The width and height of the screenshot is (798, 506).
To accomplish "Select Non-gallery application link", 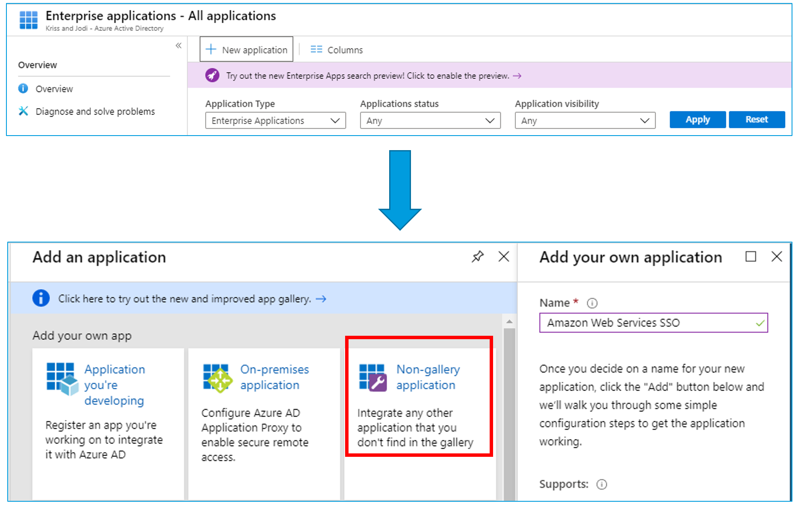I will (x=428, y=377).
